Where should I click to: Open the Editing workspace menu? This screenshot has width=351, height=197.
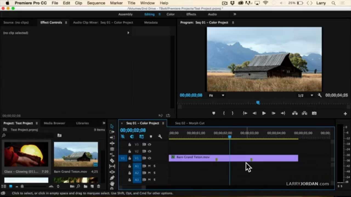tap(159, 14)
